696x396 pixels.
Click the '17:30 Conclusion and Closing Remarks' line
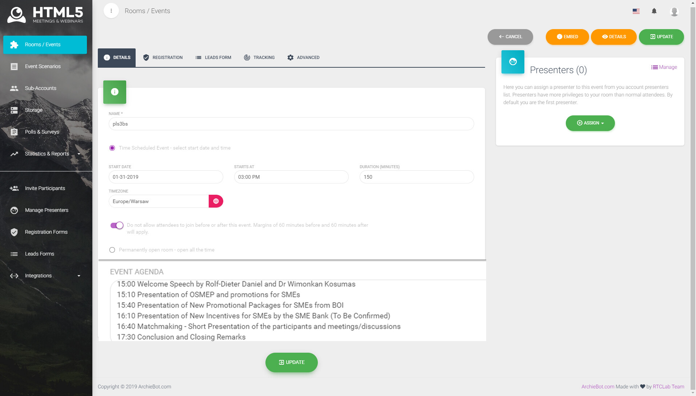[x=181, y=337]
